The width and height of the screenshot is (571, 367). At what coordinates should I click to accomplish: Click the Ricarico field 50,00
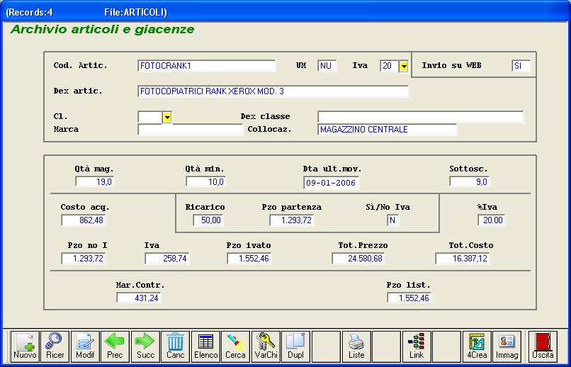click(x=208, y=220)
